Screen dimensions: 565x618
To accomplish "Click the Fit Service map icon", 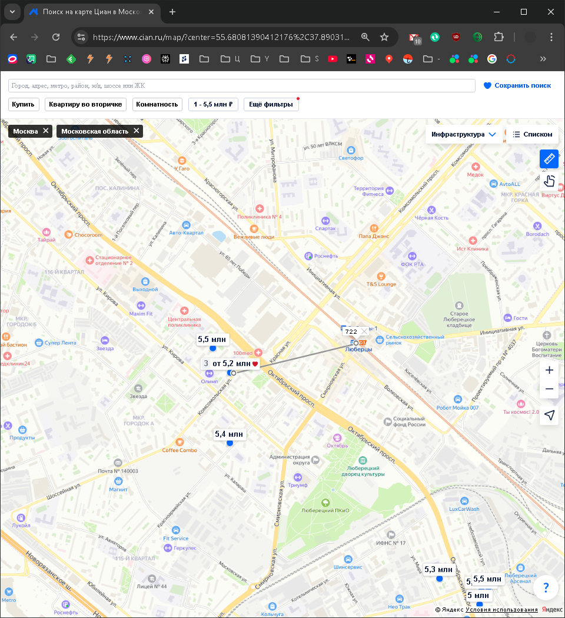I will (x=176, y=530).
